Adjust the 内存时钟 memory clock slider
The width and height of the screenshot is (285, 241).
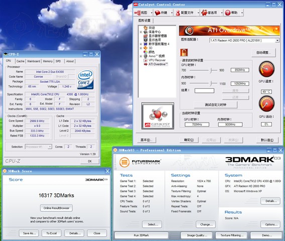point(211,83)
